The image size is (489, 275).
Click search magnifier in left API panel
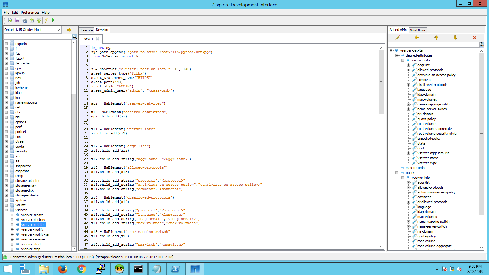[x=74, y=37]
